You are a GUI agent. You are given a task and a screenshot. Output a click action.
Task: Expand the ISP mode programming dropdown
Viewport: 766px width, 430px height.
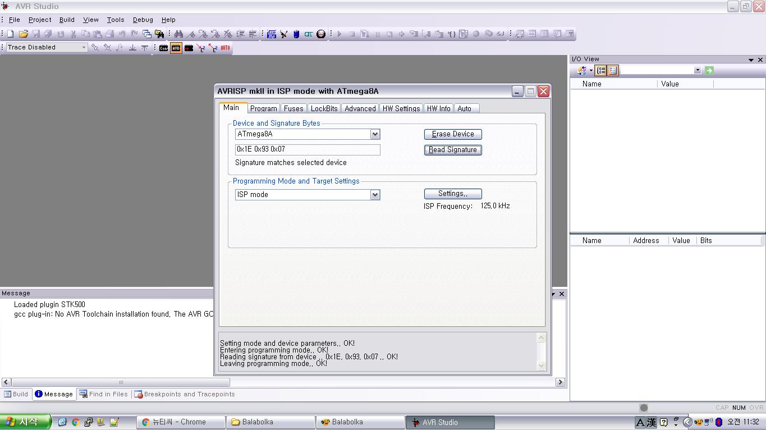pos(375,195)
